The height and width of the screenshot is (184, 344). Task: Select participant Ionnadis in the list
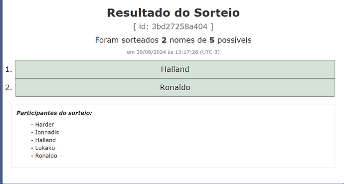pos(47,133)
